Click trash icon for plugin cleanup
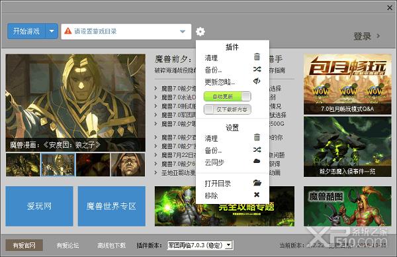The image size is (397, 257). [x=257, y=57]
